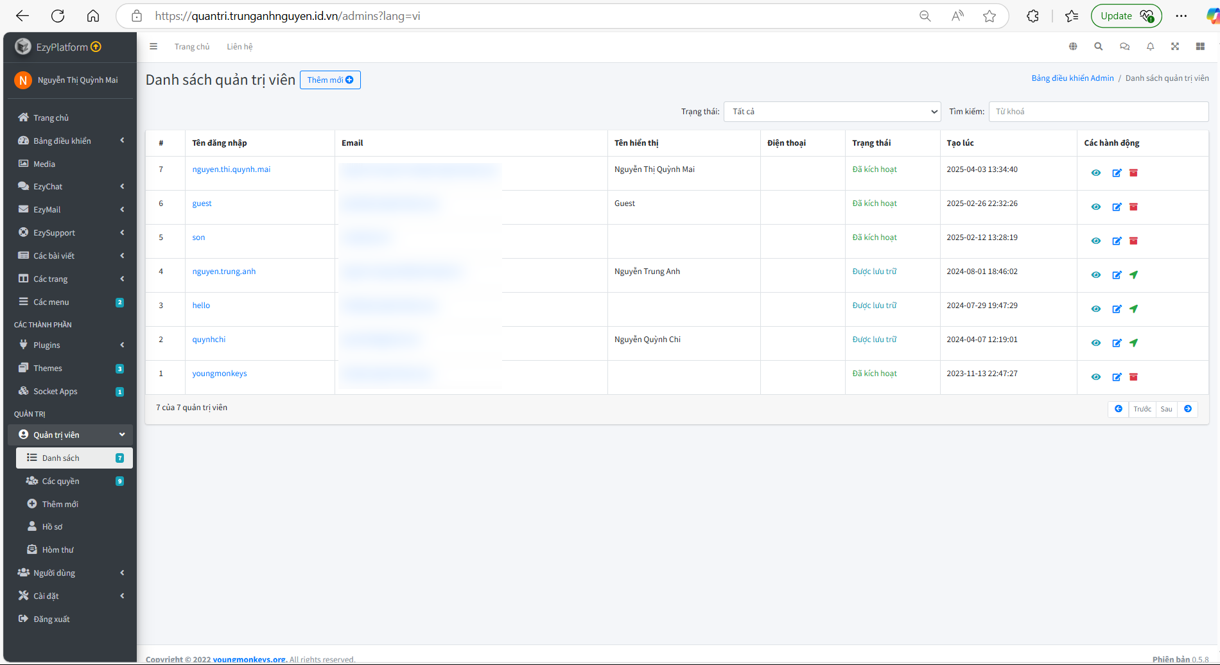Delete the son admin account
Image resolution: width=1220 pixels, height=665 pixels.
pyautogui.click(x=1134, y=241)
